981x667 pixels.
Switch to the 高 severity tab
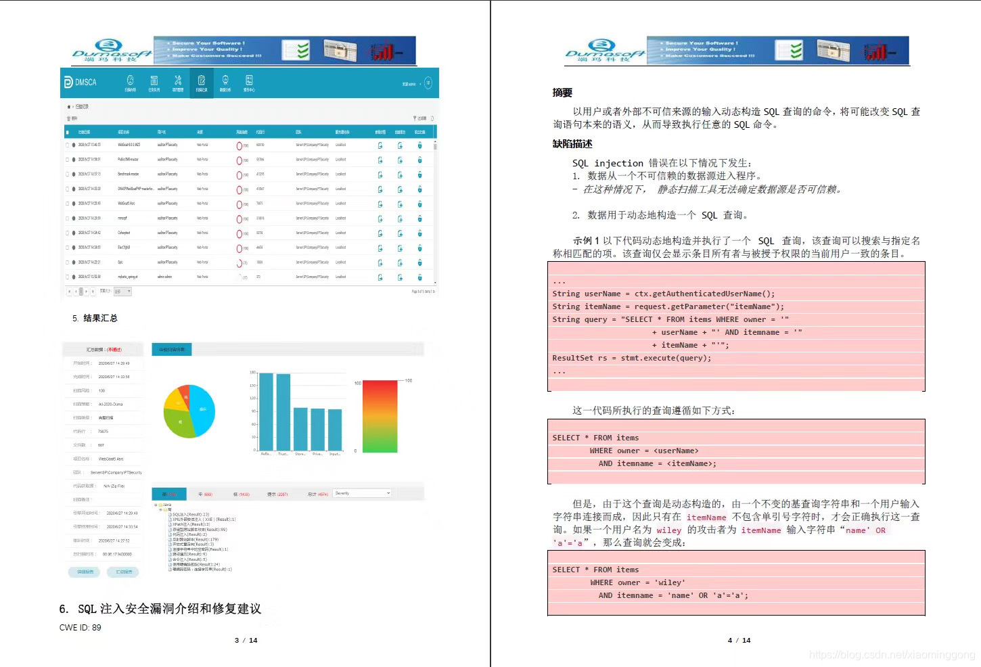coord(169,494)
